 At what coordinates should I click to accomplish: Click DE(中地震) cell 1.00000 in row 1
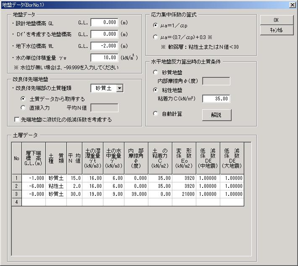point(208,178)
